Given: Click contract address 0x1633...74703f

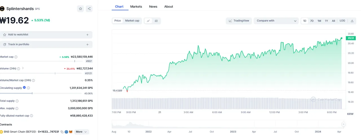Looking at the screenshot, I should coord(49,132).
